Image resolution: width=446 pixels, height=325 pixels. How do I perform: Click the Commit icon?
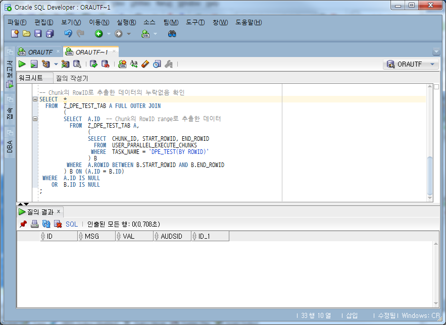click(x=93, y=64)
